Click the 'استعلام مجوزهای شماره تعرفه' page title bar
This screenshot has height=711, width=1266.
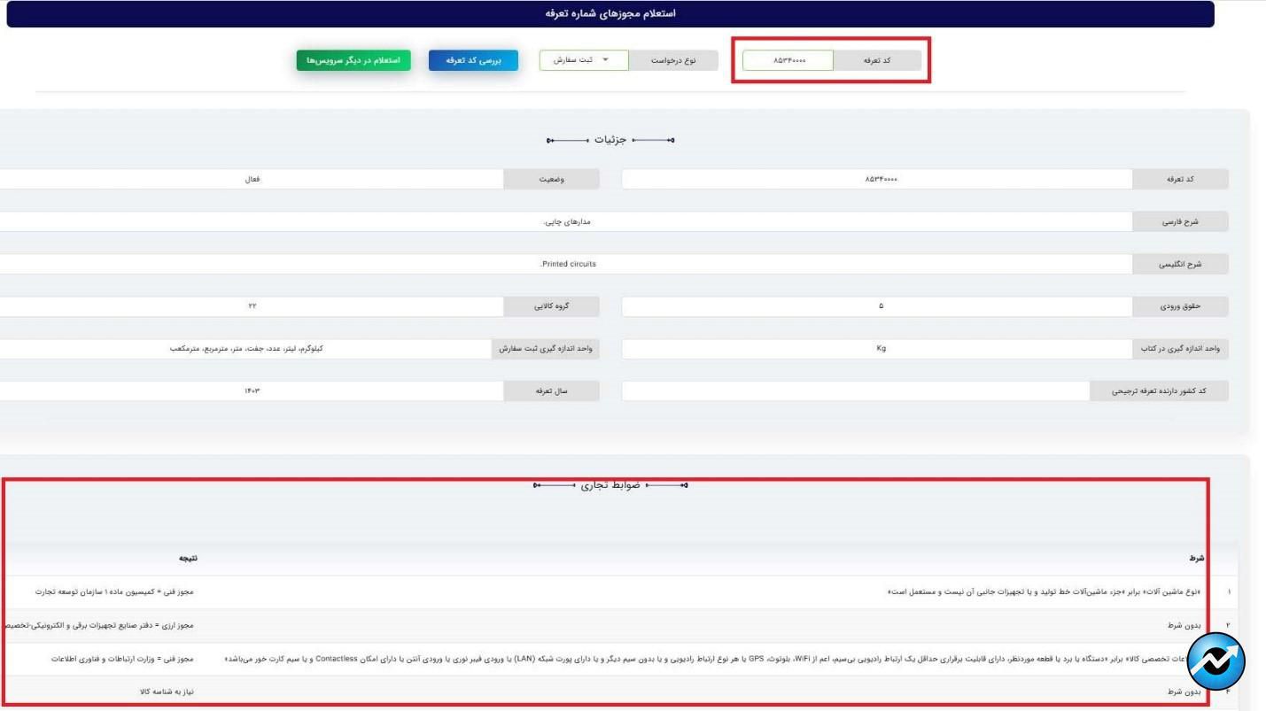[x=610, y=14]
